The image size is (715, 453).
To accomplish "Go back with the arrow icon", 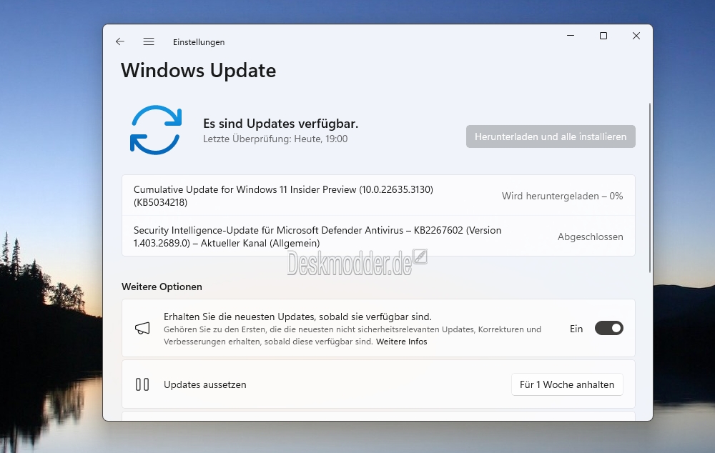I will click(120, 41).
